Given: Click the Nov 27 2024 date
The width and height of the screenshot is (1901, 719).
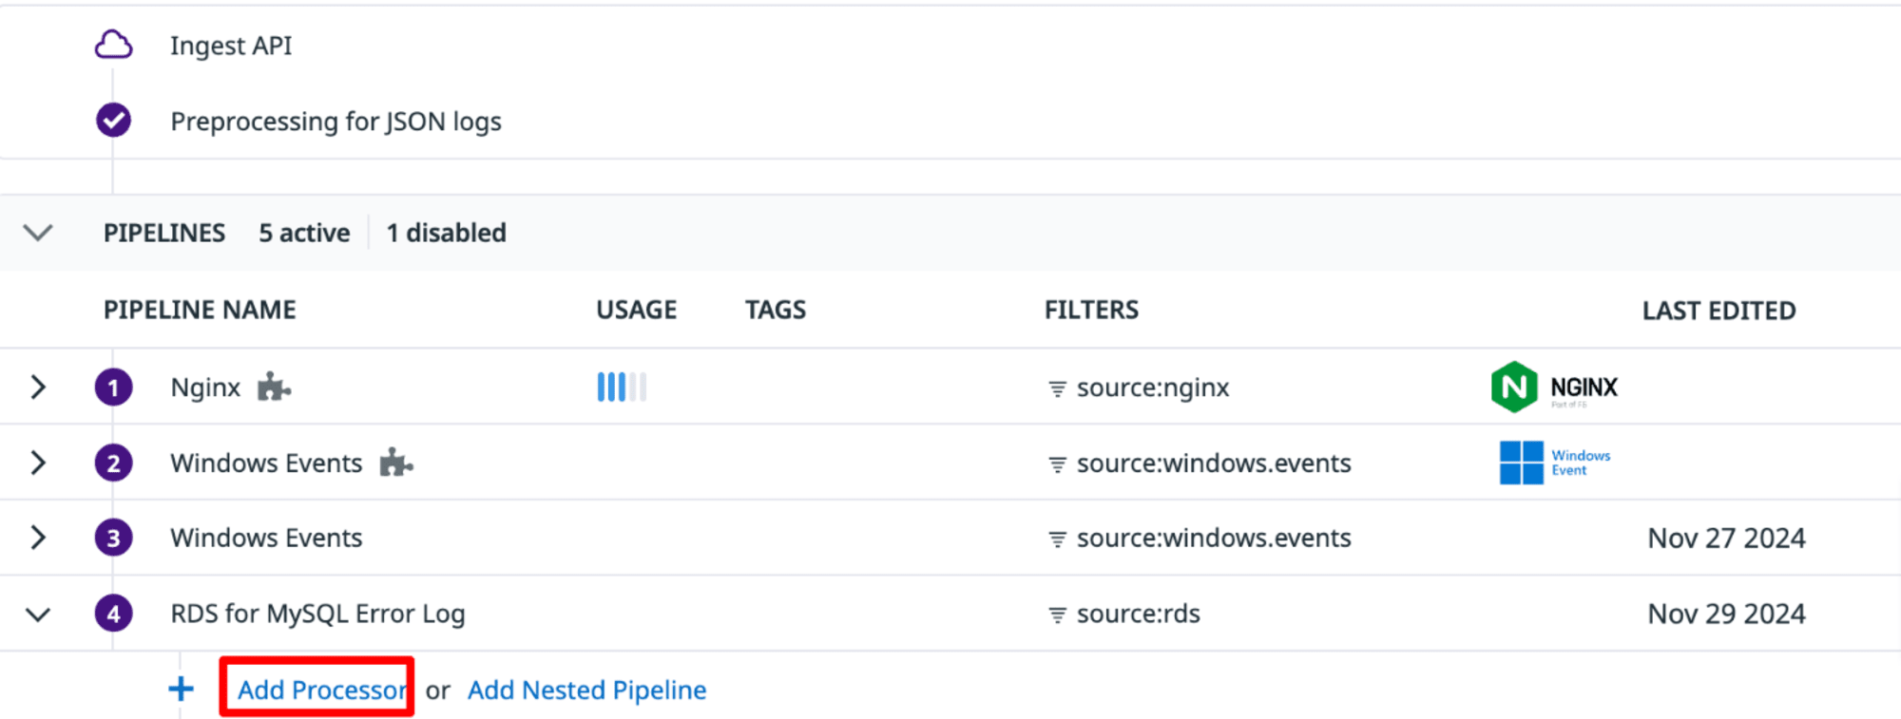Looking at the screenshot, I should click(x=1726, y=539).
